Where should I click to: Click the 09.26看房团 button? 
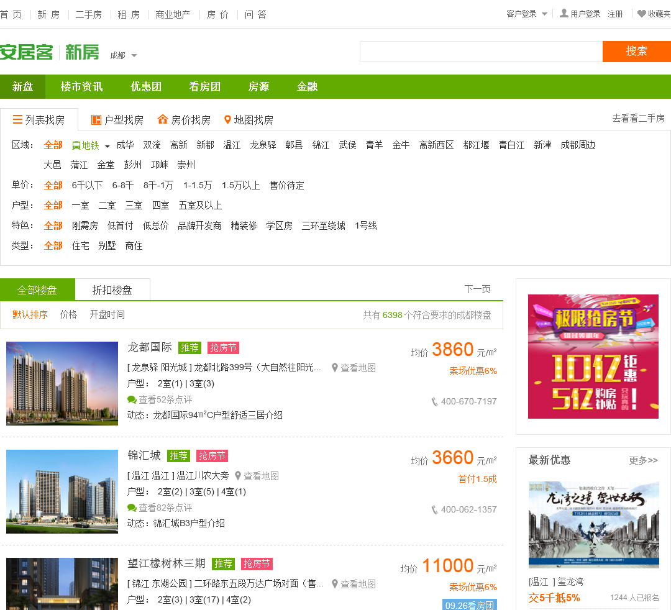470,604
